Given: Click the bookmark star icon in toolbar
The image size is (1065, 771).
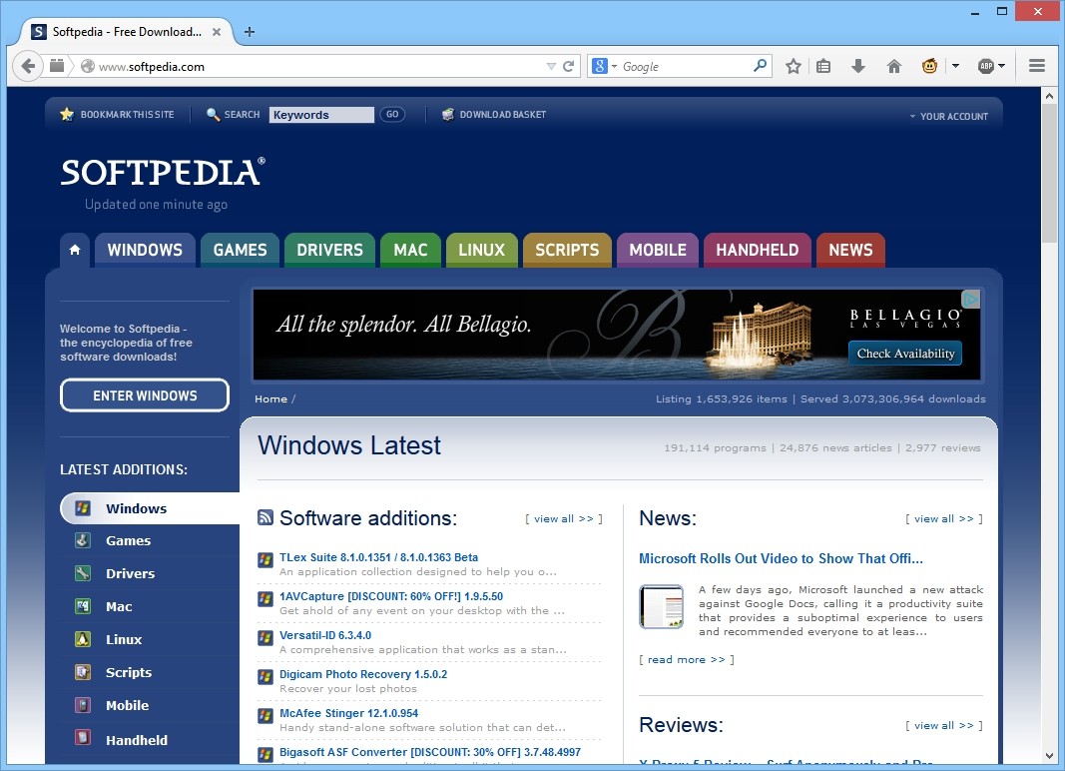Looking at the screenshot, I should click(x=793, y=66).
